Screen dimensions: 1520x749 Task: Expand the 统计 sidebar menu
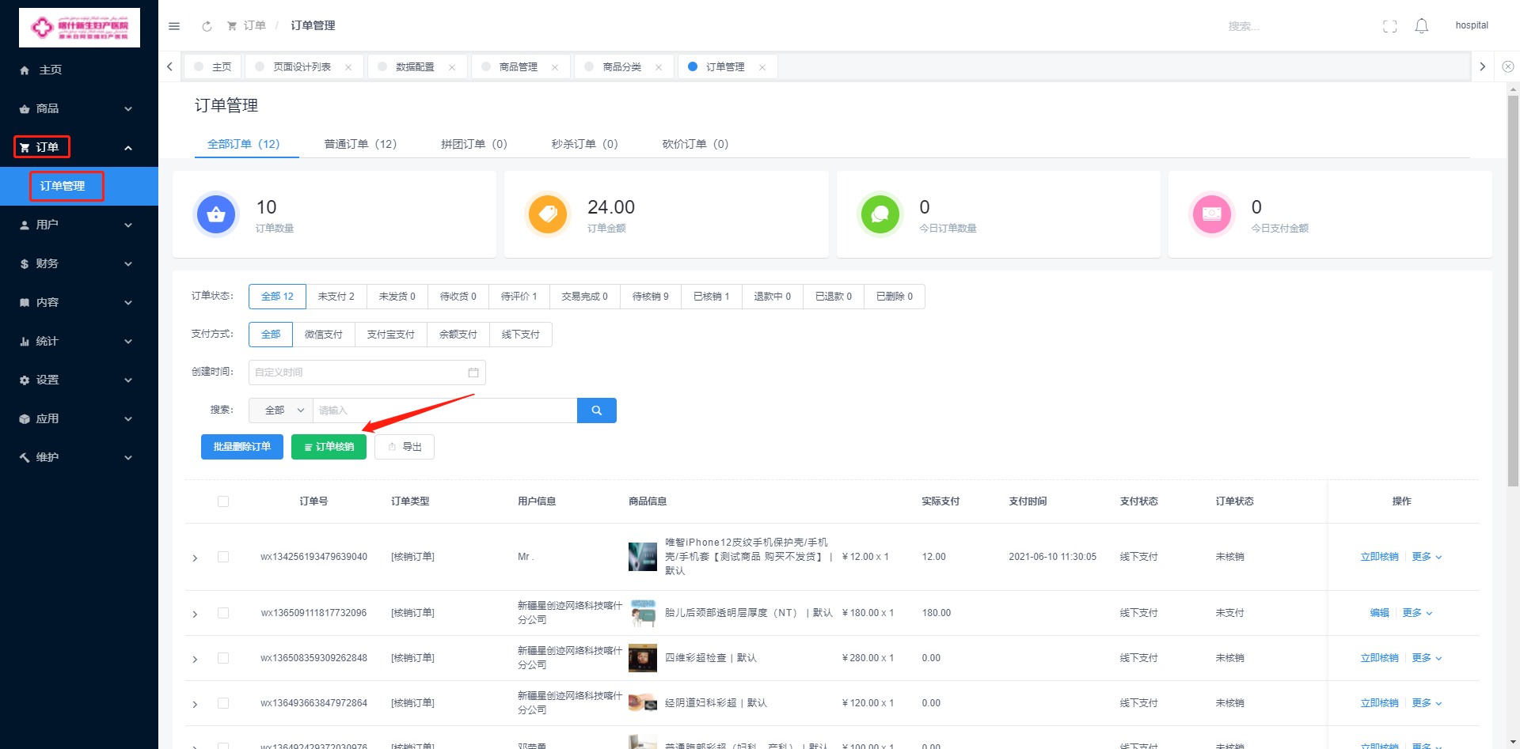[79, 341]
